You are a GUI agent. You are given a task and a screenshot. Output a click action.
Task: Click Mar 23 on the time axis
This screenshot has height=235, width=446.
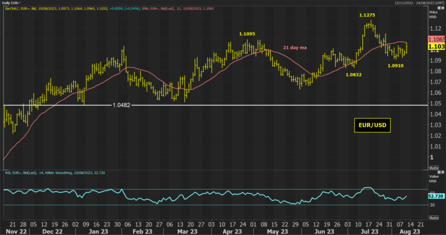pyautogui.click(x=187, y=232)
